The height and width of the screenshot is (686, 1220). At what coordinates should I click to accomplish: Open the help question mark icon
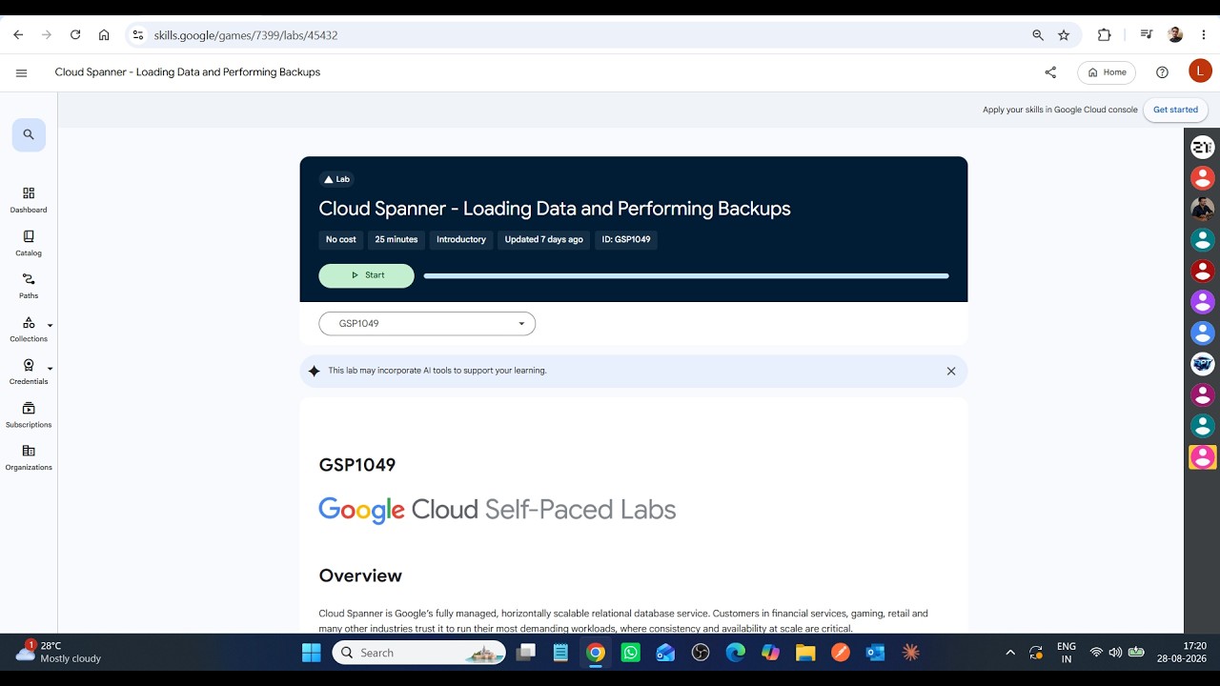pos(1162,72)
